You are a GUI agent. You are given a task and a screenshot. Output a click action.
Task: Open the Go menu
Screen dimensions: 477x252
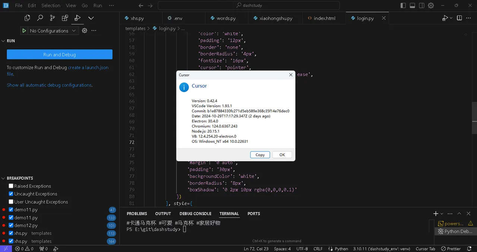pyautogui.click(x=85, y=5)
